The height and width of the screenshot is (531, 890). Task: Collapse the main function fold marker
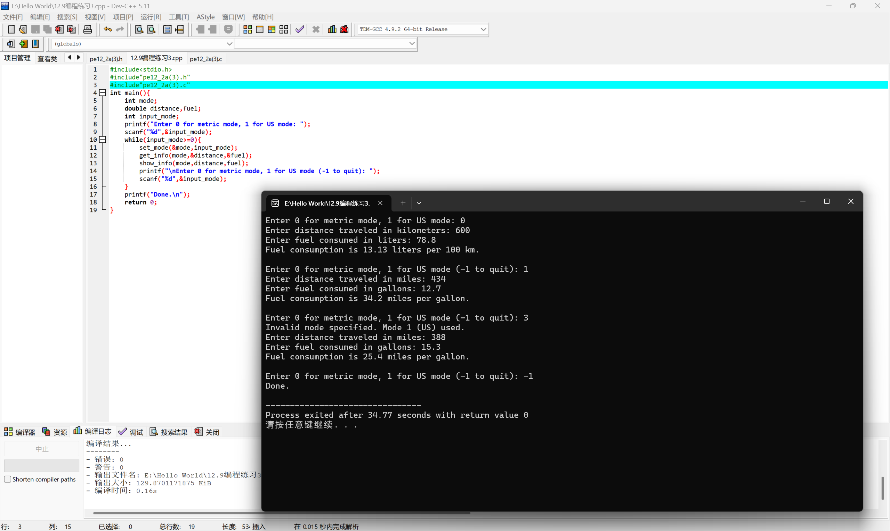pos(103,93)
